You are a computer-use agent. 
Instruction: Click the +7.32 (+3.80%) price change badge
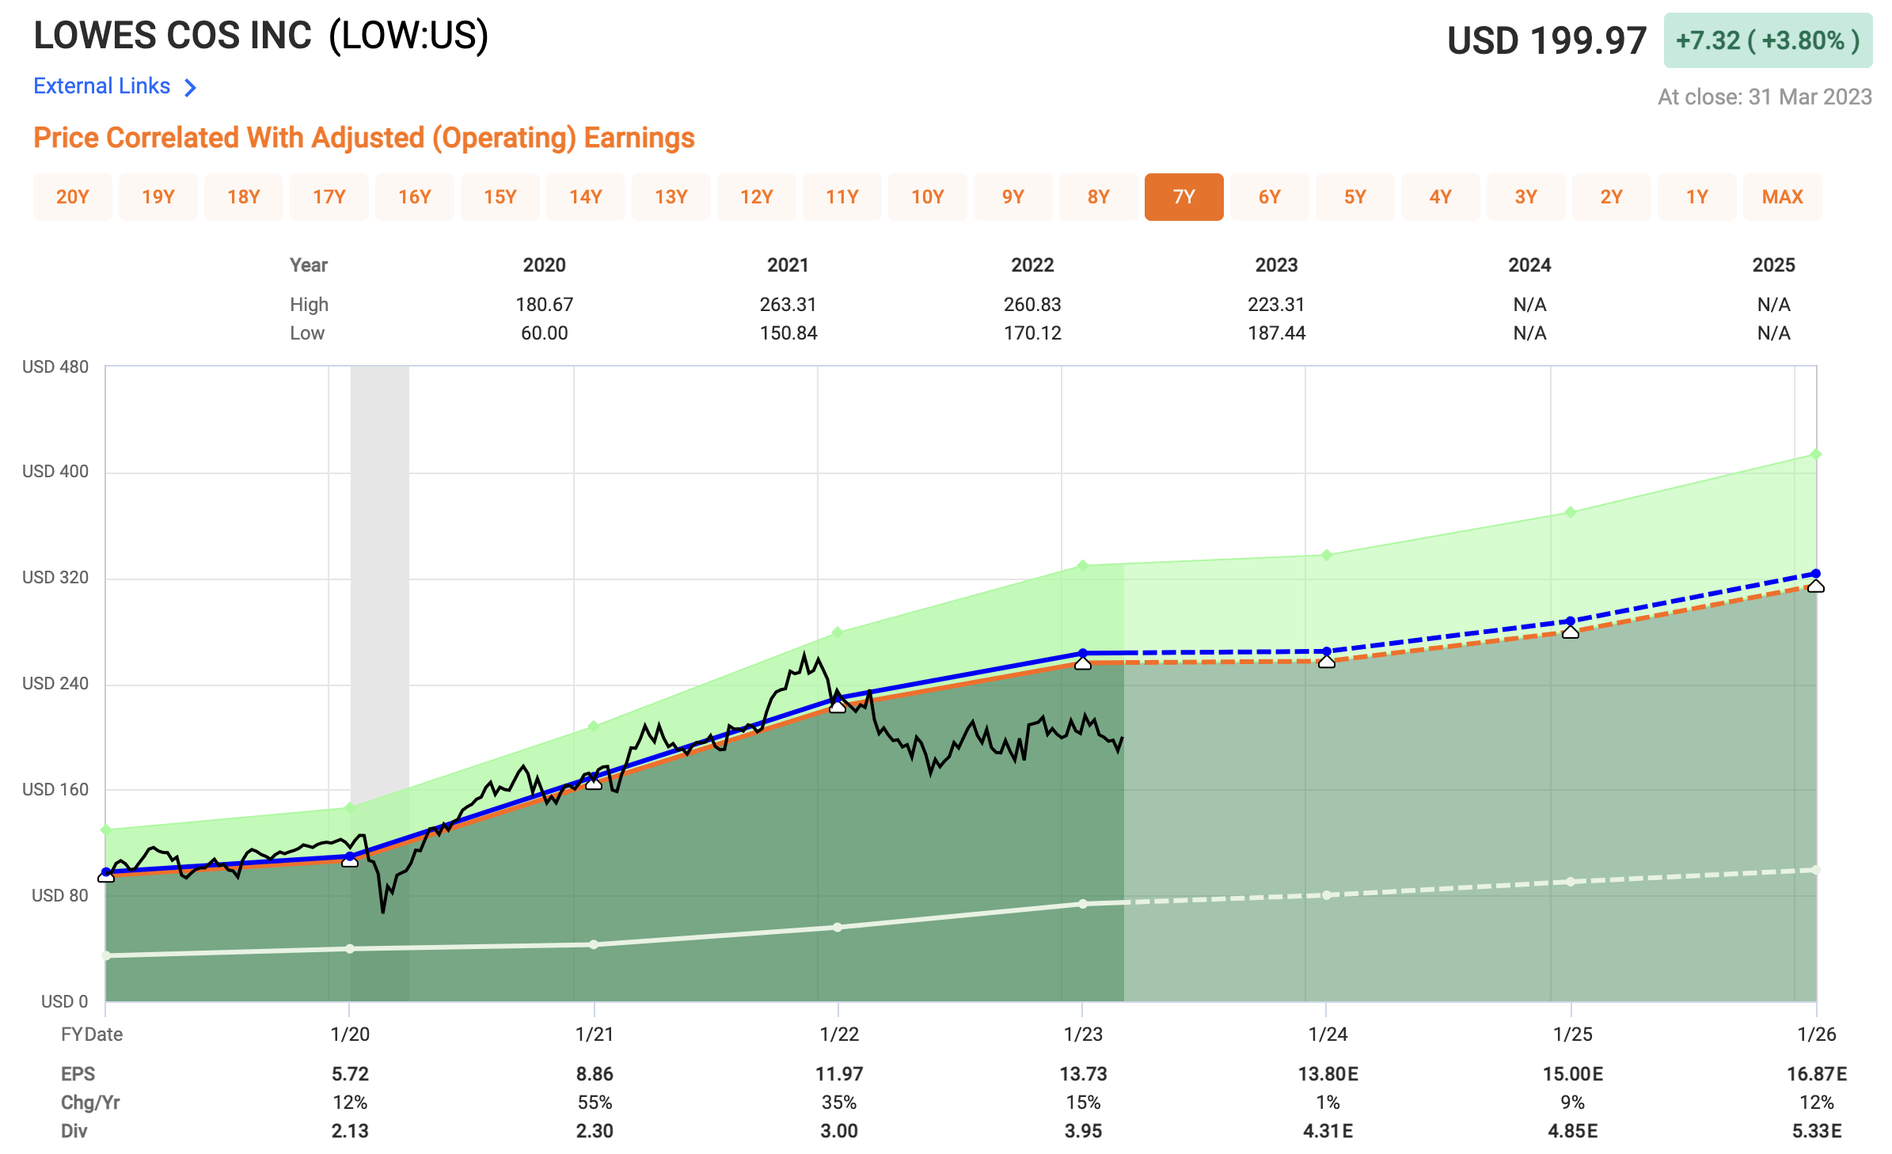(x=1768, y=40)
